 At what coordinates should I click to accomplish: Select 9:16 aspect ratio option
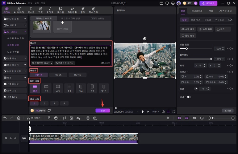pyautogui.click(x=104, y=88)
